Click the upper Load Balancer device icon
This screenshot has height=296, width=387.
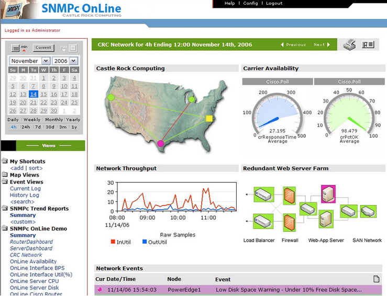tap(264, 195)
